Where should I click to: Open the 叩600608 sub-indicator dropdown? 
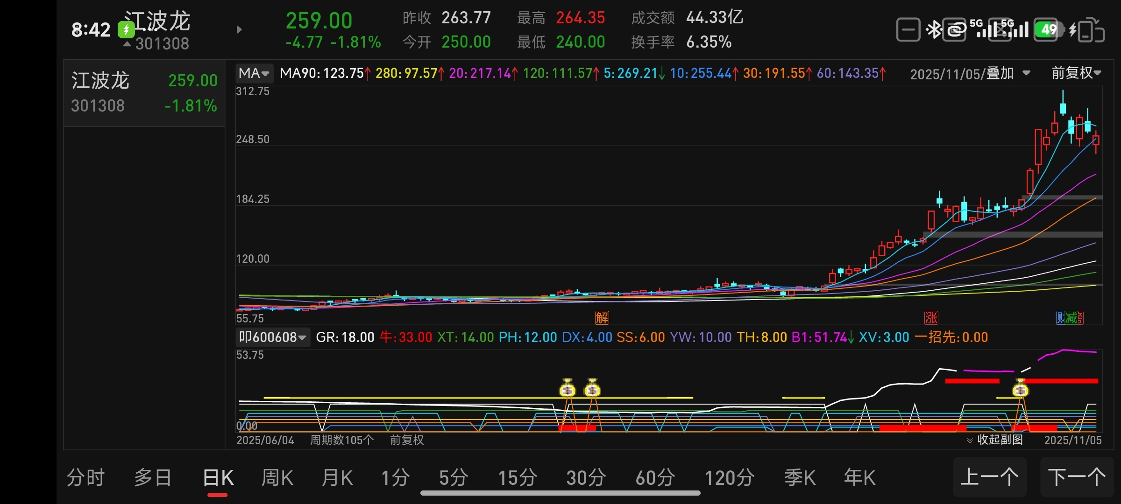coord(272,337)
